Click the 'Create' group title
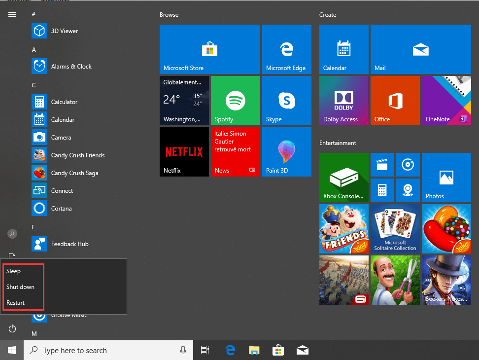 click(x=328, y=15)
